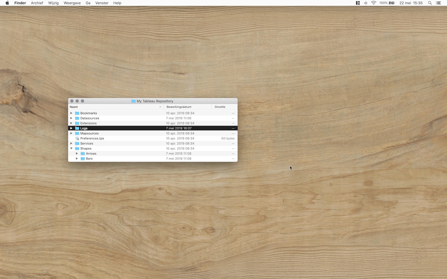Expand the Bookmarks folder
The image size is (447, 279).
(x=71, y=113)
